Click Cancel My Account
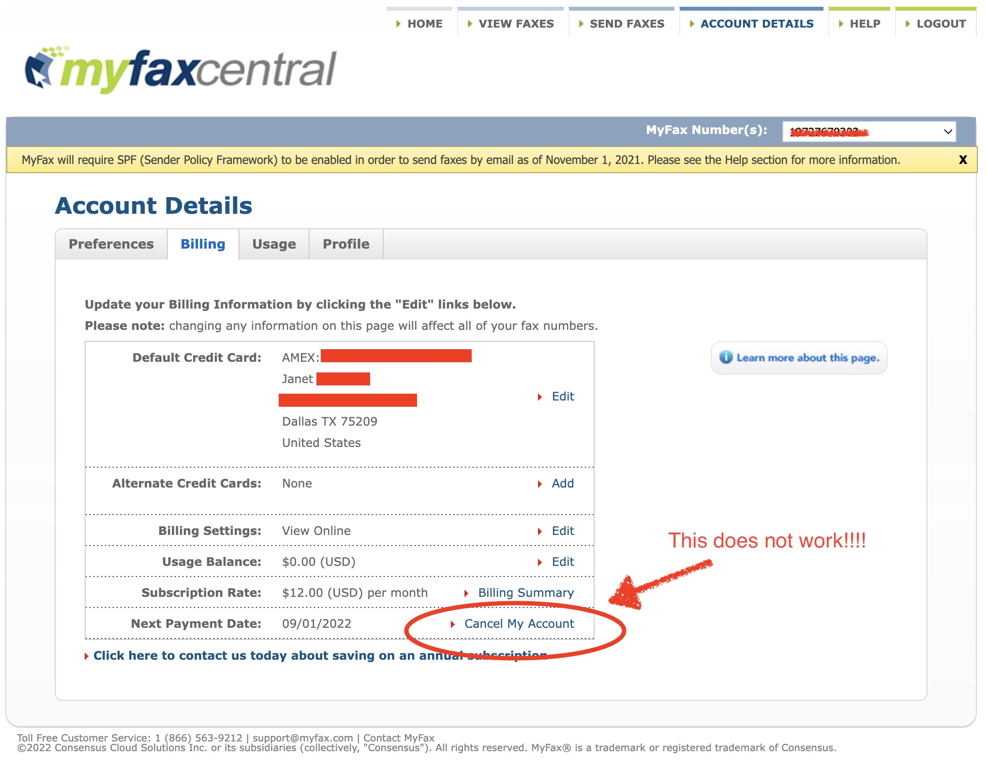The width and height of the screenshot is (987, 769). (519, 624)
